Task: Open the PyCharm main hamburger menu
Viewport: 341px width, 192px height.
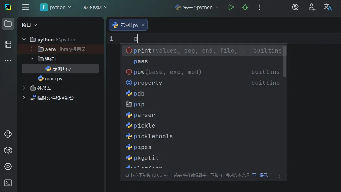Action: point(25,7)
